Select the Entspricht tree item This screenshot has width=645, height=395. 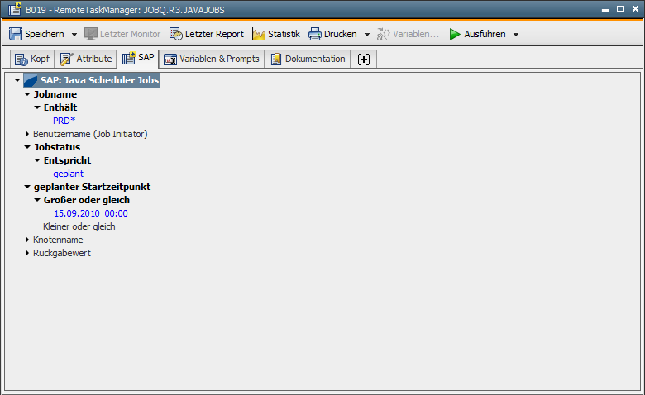pyautogui.click(x=68, y=160)
